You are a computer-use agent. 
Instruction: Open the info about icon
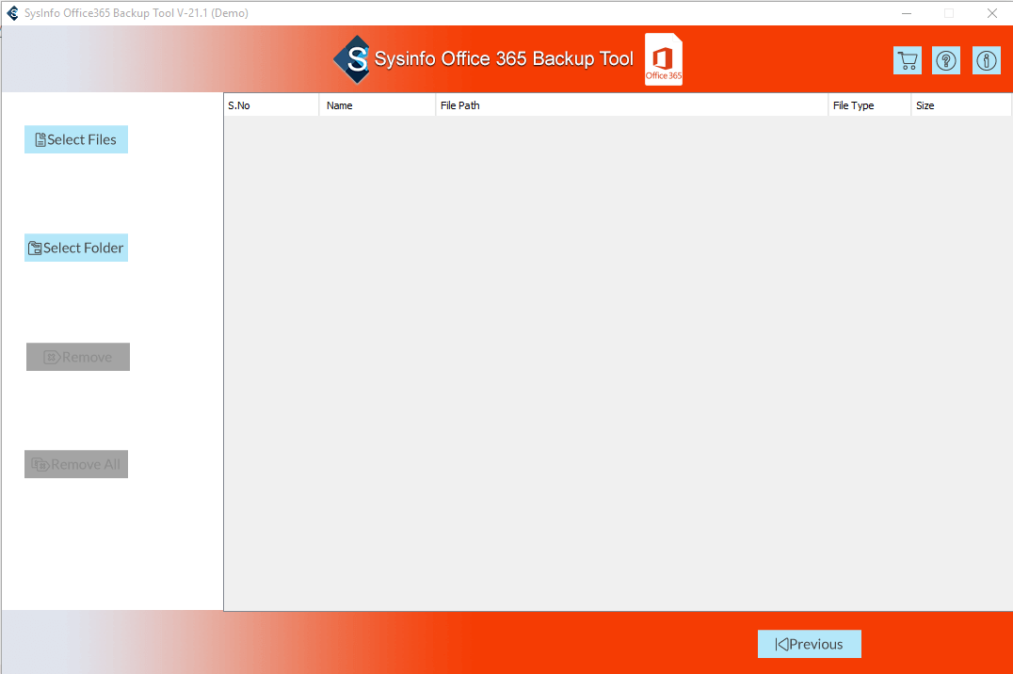pos(986,60)
